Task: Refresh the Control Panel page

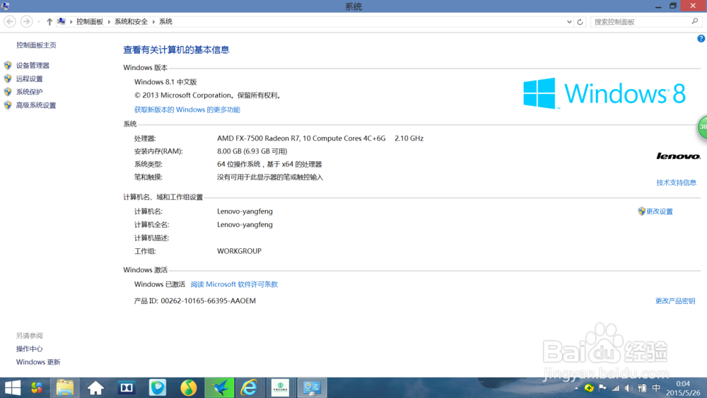Action: tap(580, 22)
